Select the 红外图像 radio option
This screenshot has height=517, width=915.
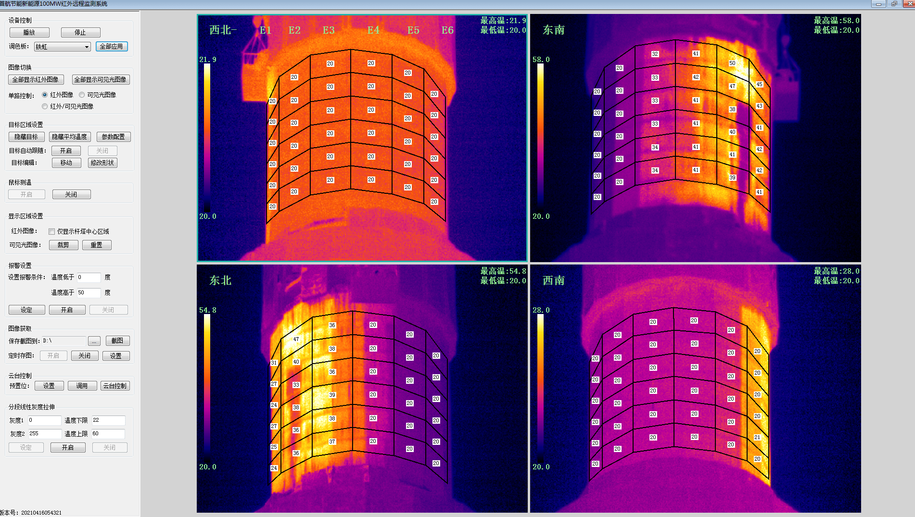[45, 95]
